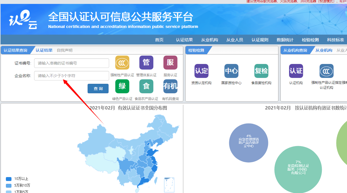Image resolution: width=347 pixels, height=193 pixels.
Task: Click the platform title 全国认证认可信息公共服务平台
Action: point(121,17)
